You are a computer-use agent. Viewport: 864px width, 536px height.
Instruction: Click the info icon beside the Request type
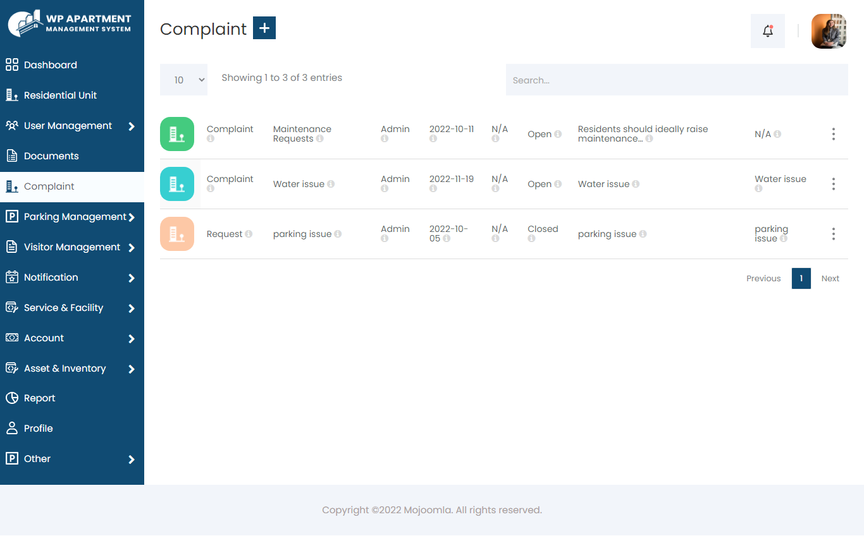coord(249,234)
